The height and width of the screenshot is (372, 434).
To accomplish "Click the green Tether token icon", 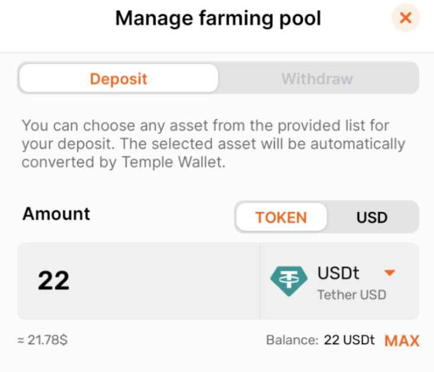I will click(289, 281).
